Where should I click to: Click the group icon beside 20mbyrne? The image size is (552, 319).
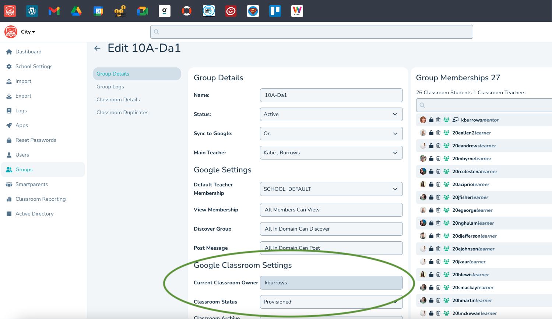tap(446, 159)
